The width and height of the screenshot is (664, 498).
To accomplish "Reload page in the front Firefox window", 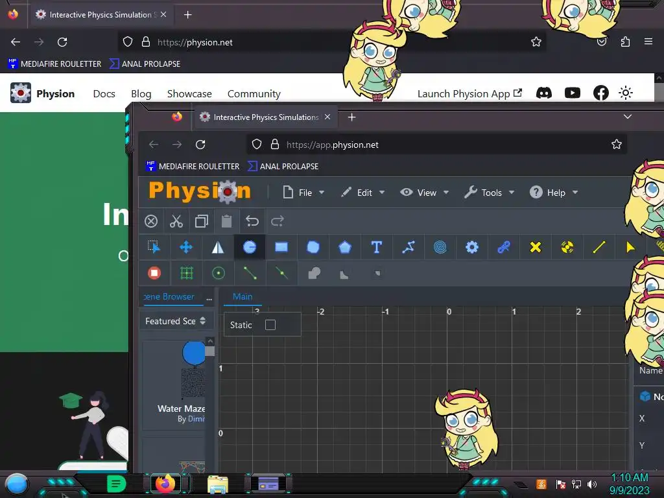I will coord(200,145).
